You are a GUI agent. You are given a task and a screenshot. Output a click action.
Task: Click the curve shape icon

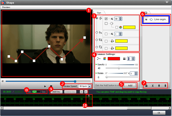pyautogui.click(x=100, y=33)
